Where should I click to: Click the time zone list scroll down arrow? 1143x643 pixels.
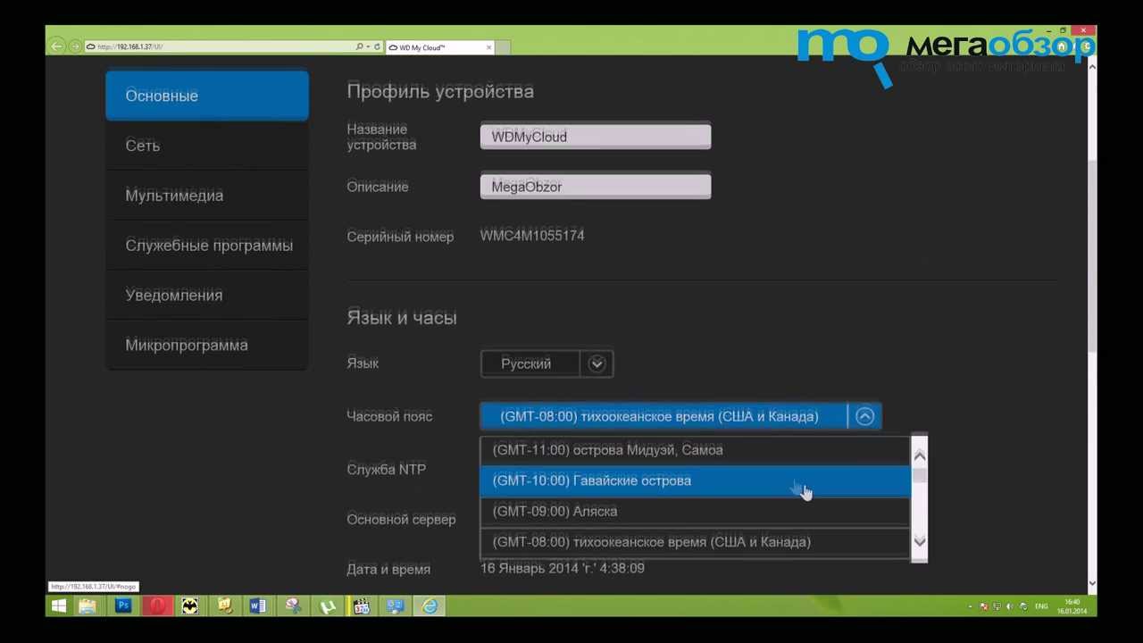point(920,541)
